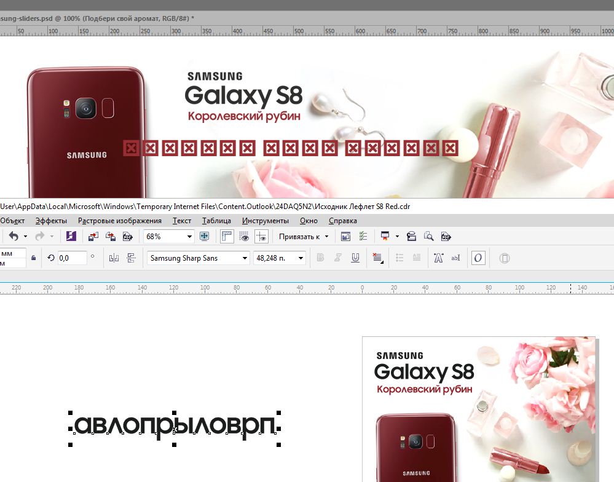Image resolution: width=614 pixels, height=482 pixels.
Task: Toggle italic formatting
Action: [x=337, y=258]
